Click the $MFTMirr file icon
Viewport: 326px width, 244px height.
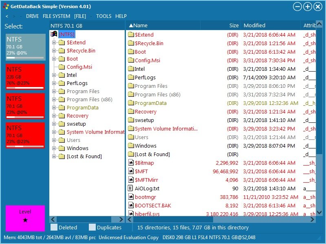tap(131, 180)
